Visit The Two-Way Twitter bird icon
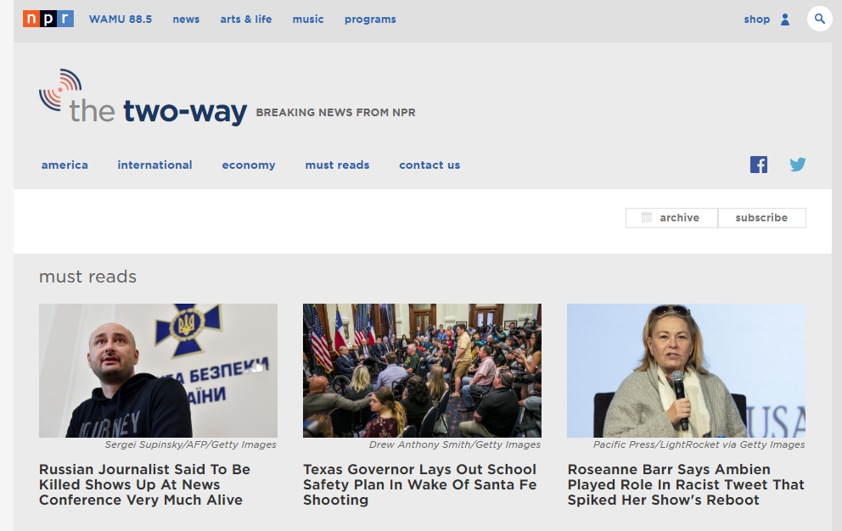 tap(797, 165)
